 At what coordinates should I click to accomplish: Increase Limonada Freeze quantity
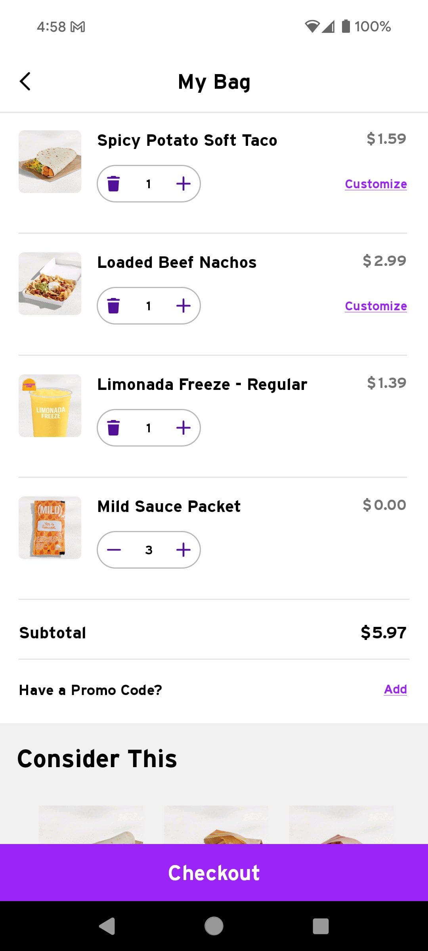183,428
